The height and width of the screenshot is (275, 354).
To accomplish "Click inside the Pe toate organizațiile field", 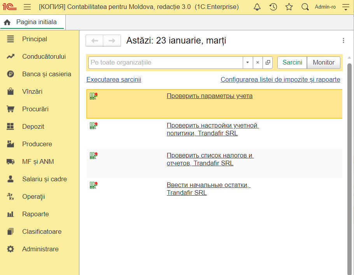I will tap(165, 63).
